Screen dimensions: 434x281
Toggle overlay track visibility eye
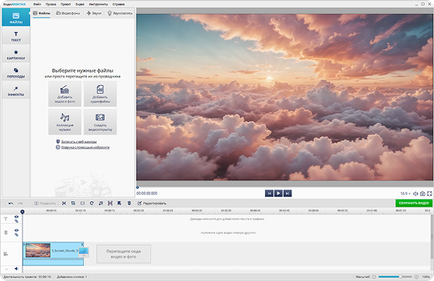pyautogui.click(x=16, y=231)
